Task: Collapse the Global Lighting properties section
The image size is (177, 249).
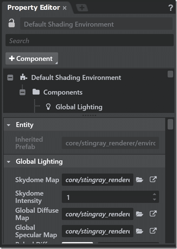Action: click(8, 162)
